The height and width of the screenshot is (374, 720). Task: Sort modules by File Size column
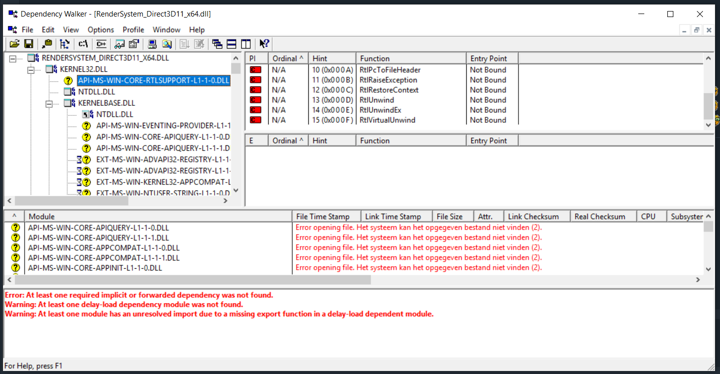coord(453,217)
